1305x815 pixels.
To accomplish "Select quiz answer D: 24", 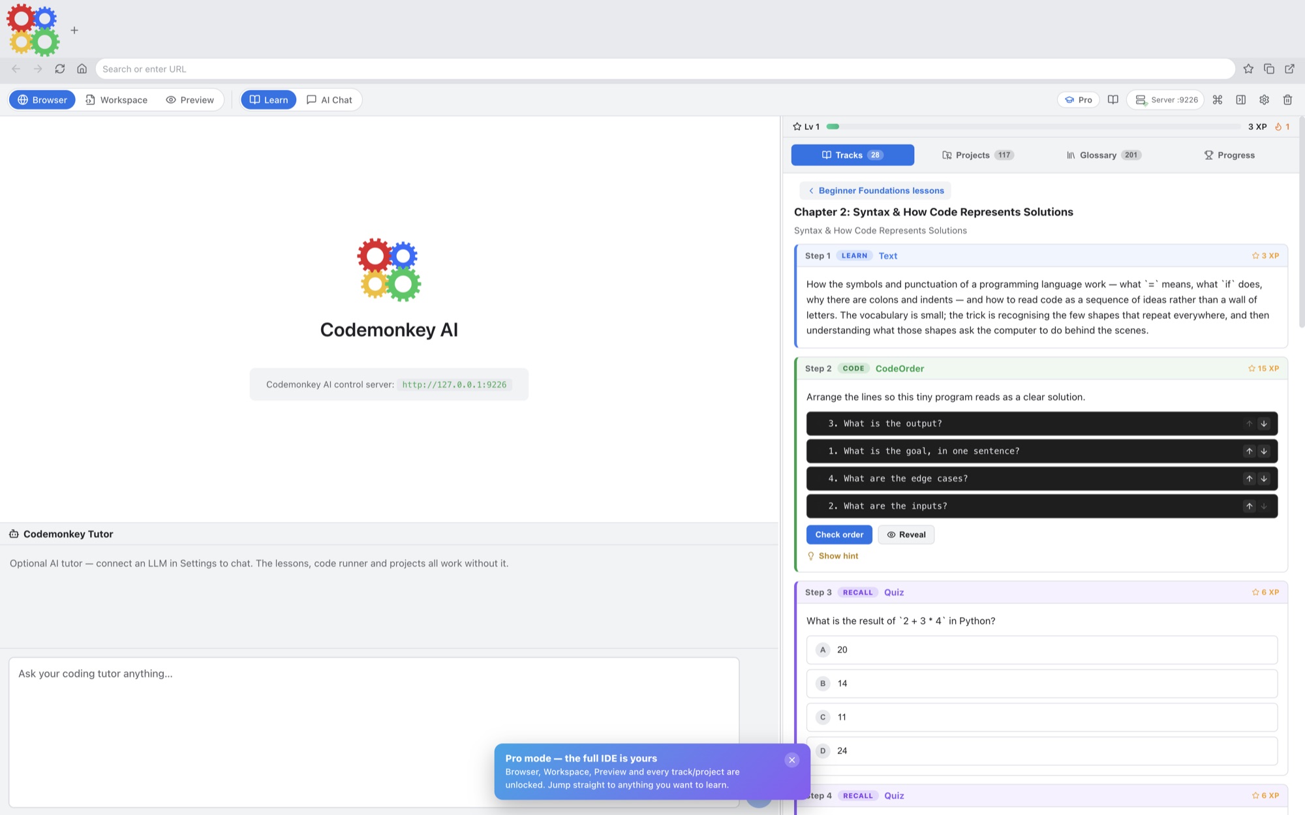I will pyautogui.click(x=1041, y=750).
